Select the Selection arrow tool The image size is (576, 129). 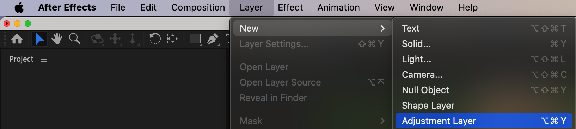tap(39, 39)
